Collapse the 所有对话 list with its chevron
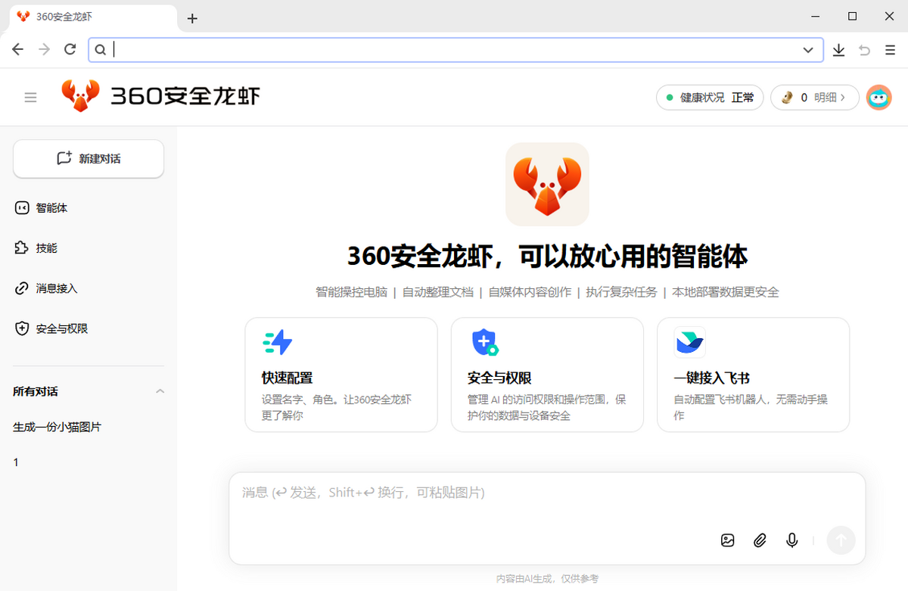The width and height of the screenshot is (908, 591). point(160,392)
